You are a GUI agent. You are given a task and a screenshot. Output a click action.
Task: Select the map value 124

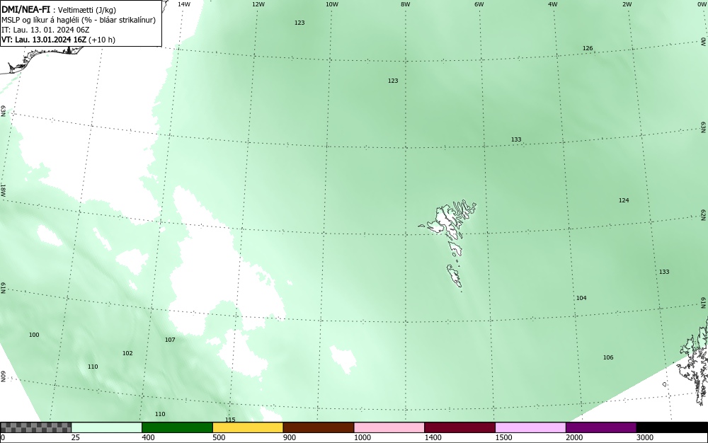point(624,200)
